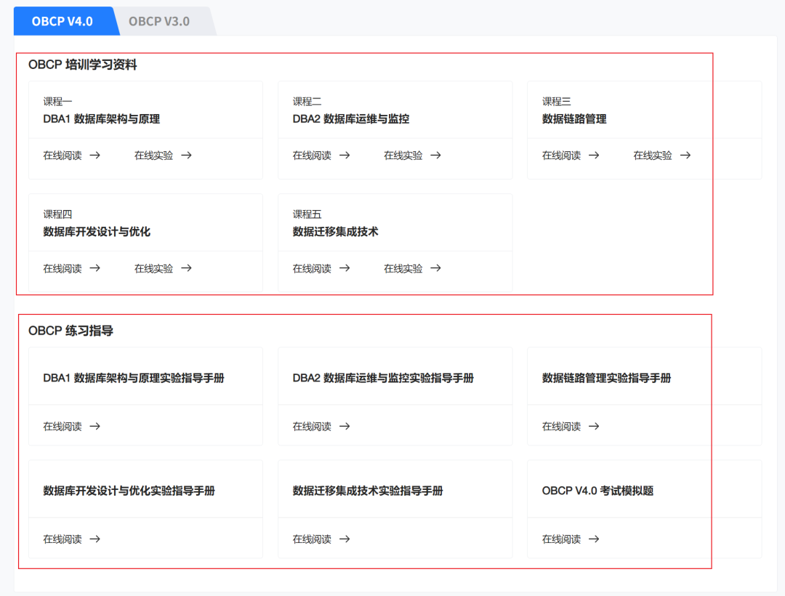
Task: Read 数据链路管理实验指导手册 online
Action: (561, 427)
